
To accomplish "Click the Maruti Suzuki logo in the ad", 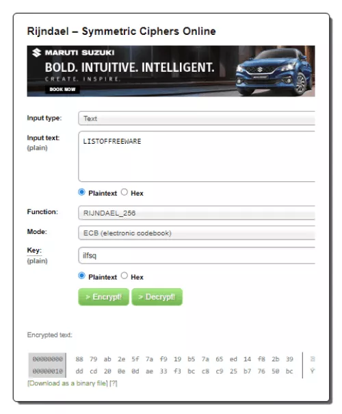I will click(73, 53).
